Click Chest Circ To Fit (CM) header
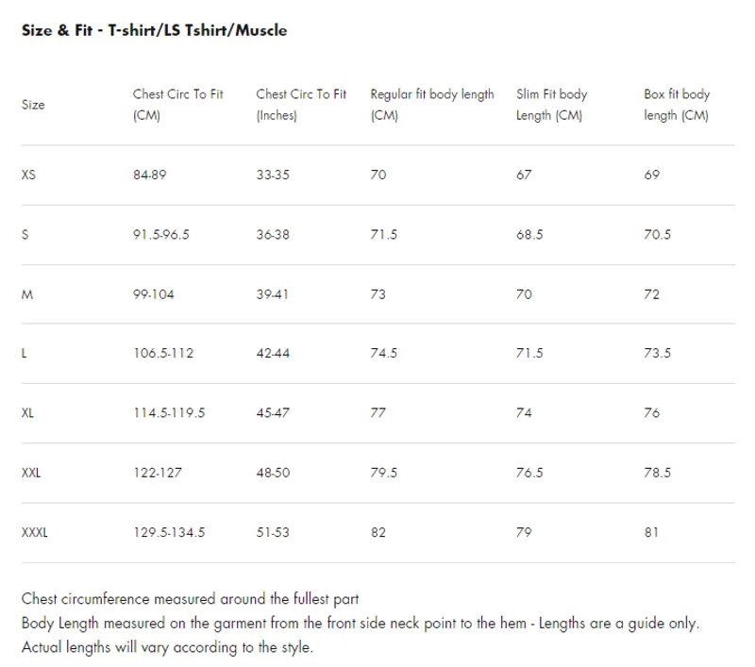 click(x=178, y=105)
